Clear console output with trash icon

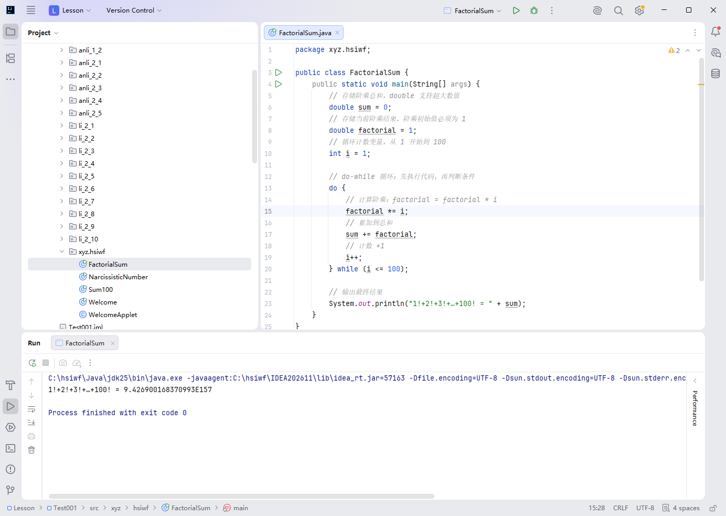coord(31,450)
